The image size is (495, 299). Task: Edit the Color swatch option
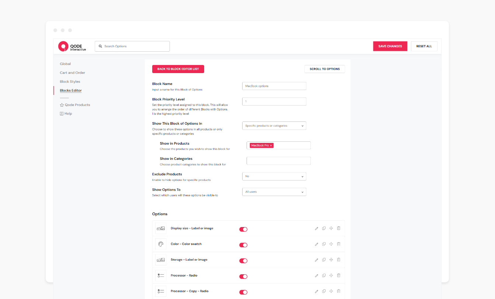(316, 244)
